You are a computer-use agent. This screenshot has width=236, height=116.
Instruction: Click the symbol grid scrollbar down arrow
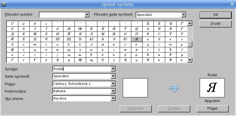click(x=190, y=60)
